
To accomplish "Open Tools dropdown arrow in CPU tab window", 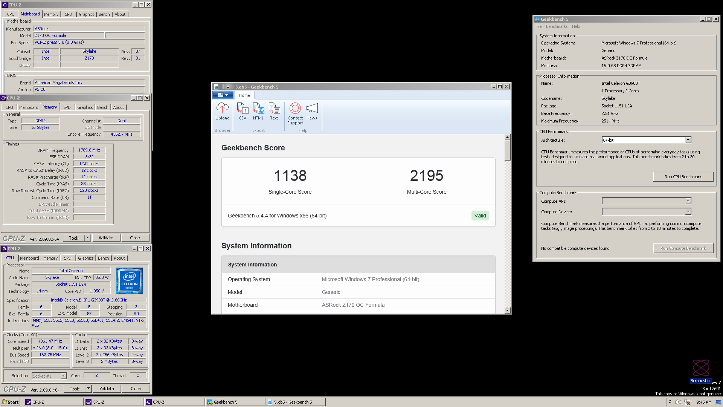I will coord(88,389).
